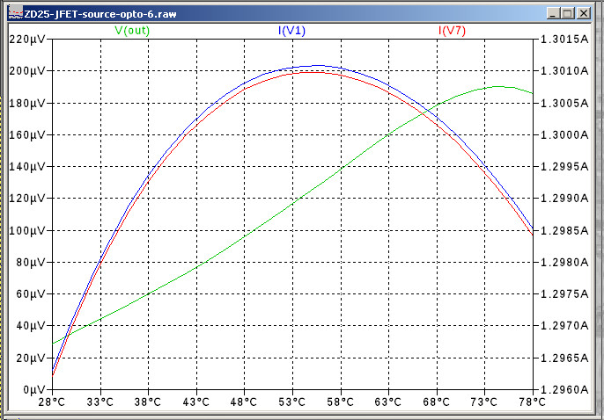This screenshot has width=604, height=420.
Task: Click the 1.3015A right axis label
Action: click(564, 39)
